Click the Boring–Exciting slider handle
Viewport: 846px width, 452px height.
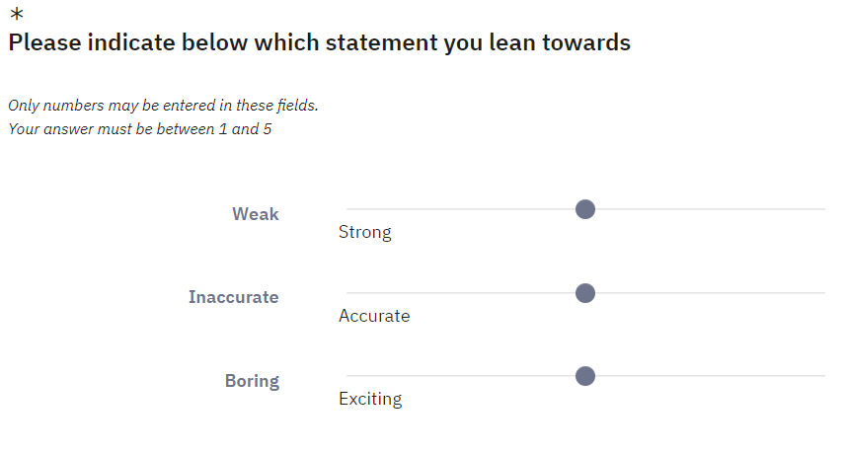[585, 376]
